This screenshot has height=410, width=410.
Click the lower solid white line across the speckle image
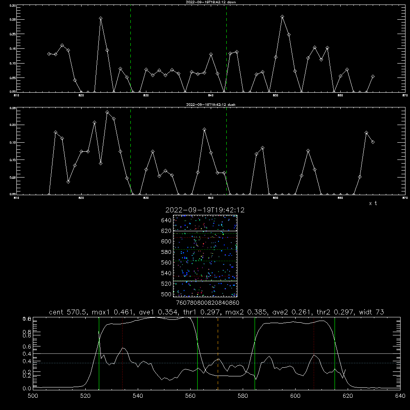(205, 281)
